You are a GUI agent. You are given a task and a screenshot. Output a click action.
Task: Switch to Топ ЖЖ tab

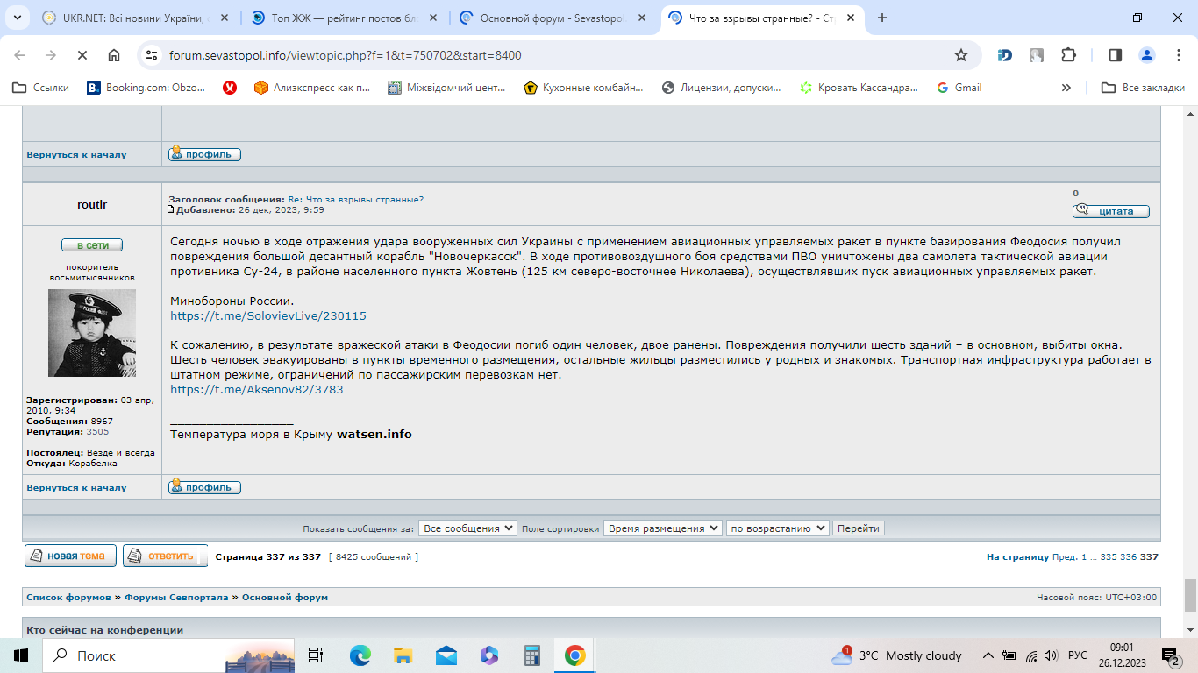point(335,18)
